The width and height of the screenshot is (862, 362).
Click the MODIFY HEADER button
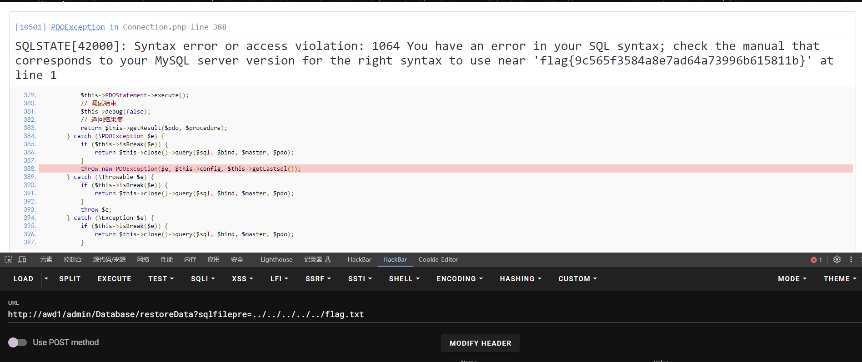480,343
